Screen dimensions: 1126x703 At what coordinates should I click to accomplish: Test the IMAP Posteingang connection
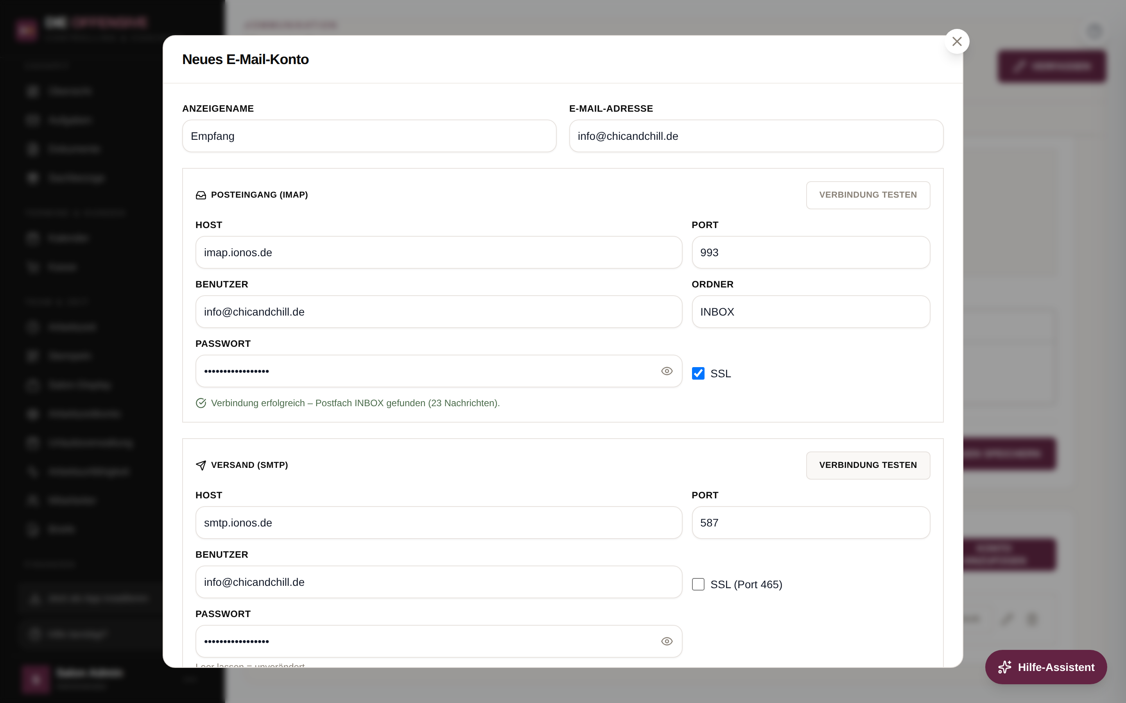click(868, 195)
